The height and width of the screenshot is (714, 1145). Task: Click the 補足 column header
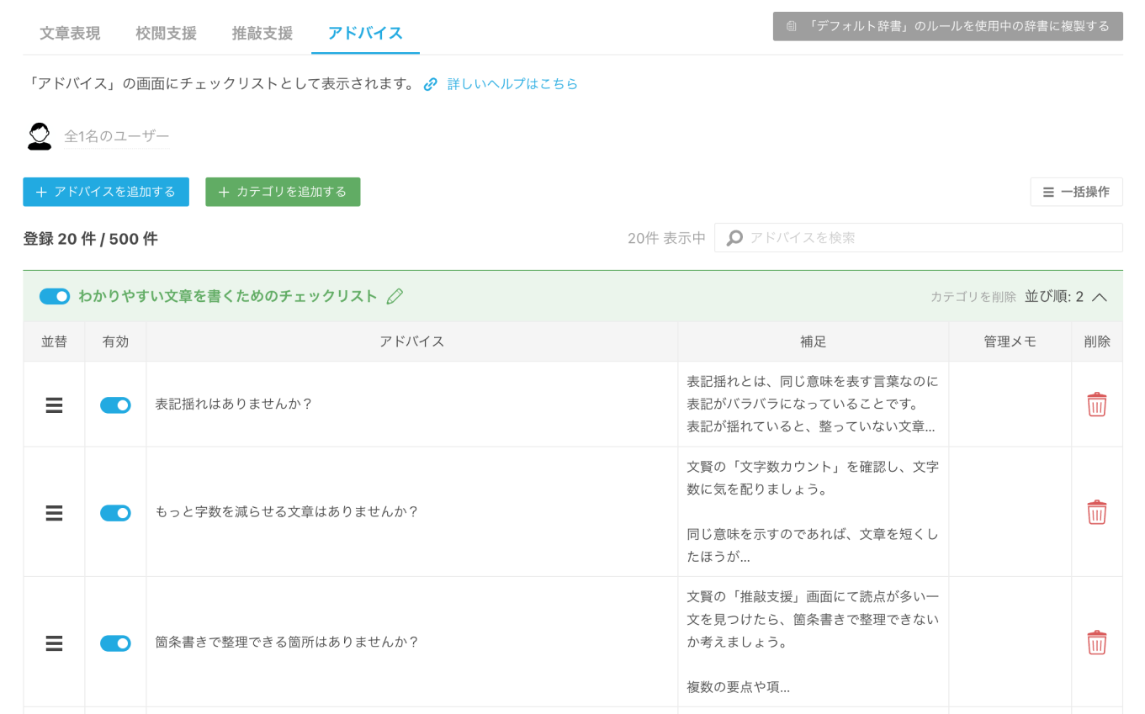[x=814, y=341]
